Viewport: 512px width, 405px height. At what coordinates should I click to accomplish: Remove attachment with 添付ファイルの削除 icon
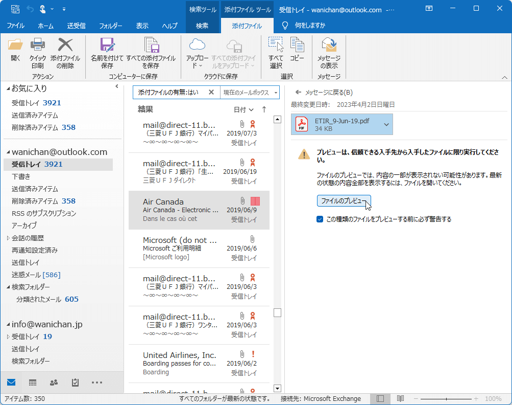point(65,45)
